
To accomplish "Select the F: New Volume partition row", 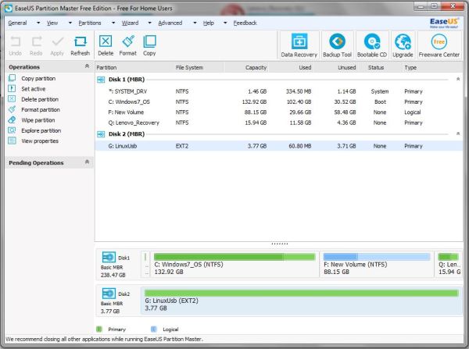I will click(x=279, y=112).
